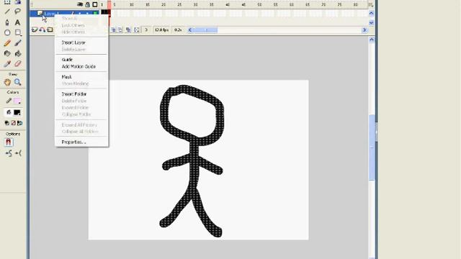
Task: Swap stroke and fill colors
Action: click(x=19, y=123)
